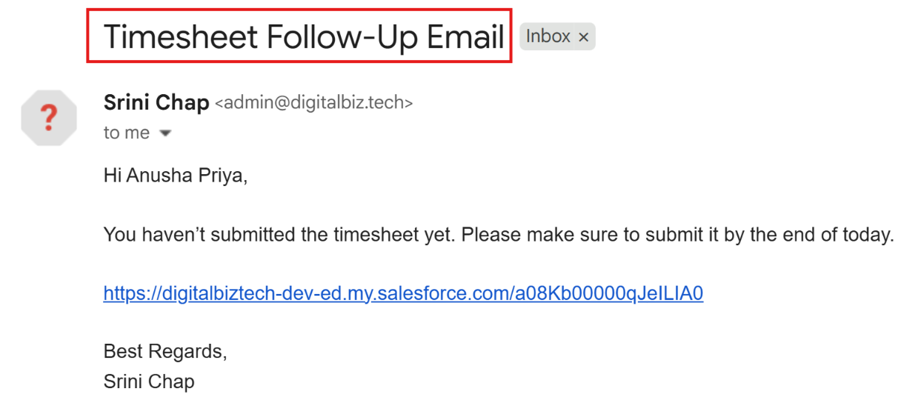The height and width of the screenshot is (403, 901).
Task: Click sender name Srini Chap in header
Action: tap(156, 102)
